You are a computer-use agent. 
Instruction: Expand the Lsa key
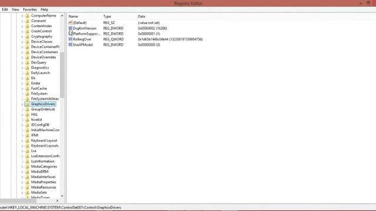pos(22,151)
